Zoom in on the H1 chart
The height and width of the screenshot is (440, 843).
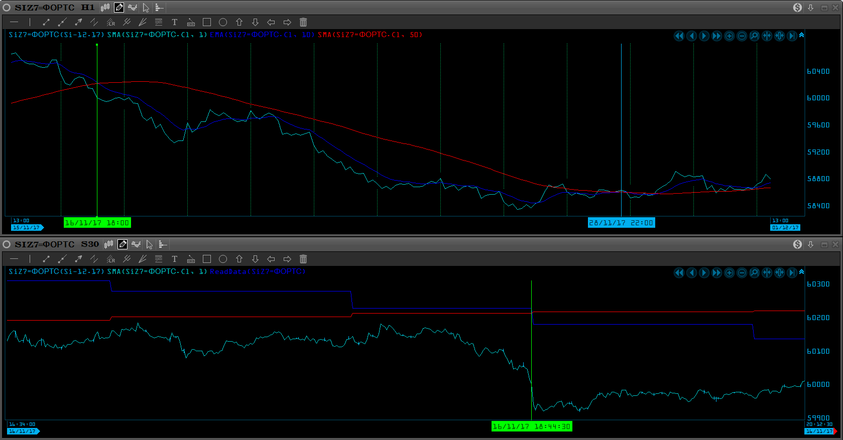pos(729,36)
